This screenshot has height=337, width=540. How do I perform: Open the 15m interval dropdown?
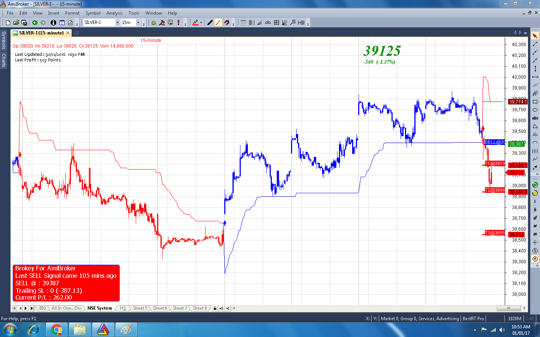[138, 22]
